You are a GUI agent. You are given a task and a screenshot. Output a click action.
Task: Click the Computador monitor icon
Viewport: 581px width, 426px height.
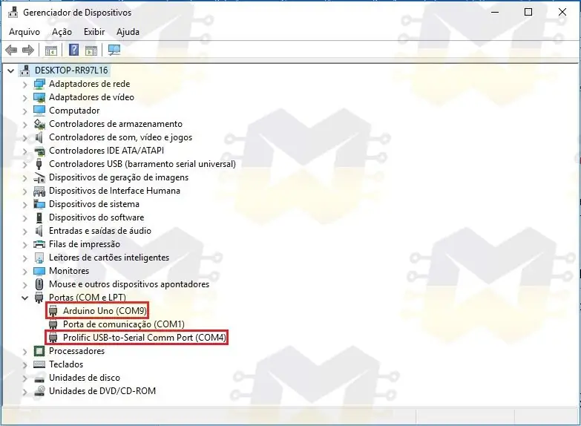click(x=39, y=111)
